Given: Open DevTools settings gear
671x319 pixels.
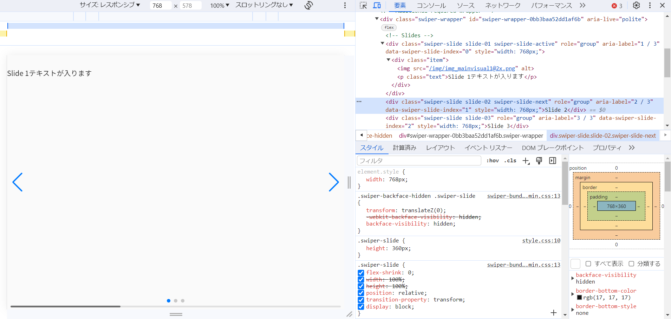Looking at the screenshot, I should pyautogui.click(x=636, y=5).
